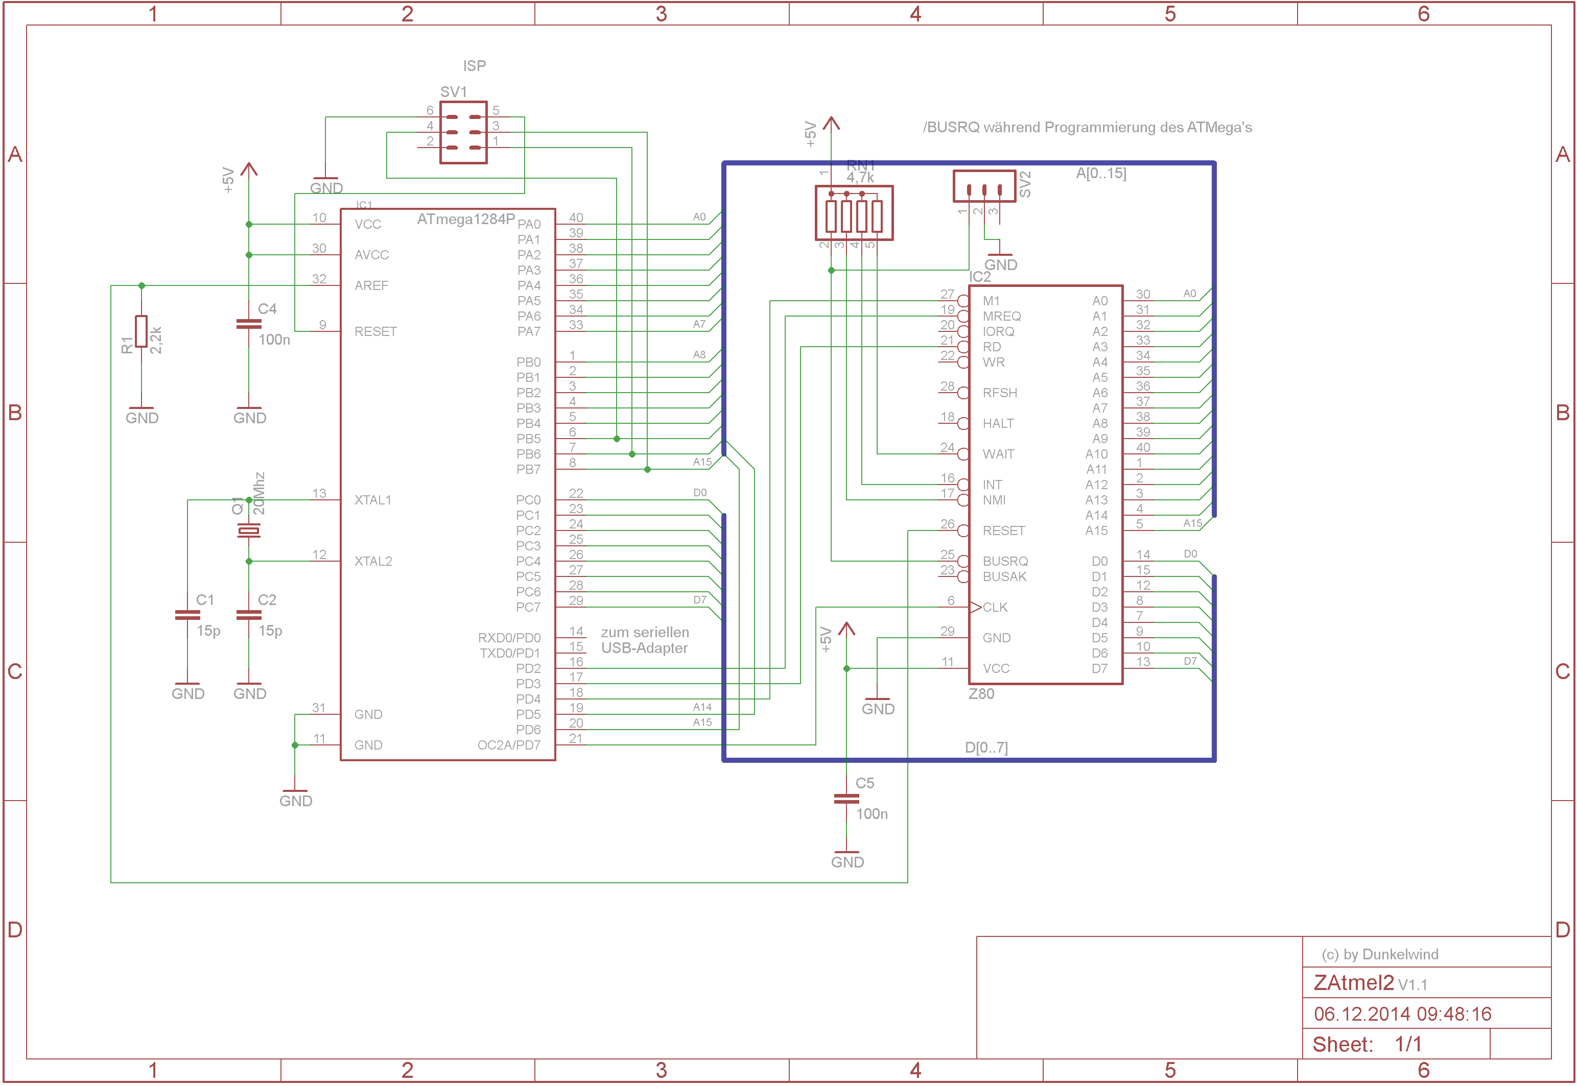
Task: Click the RESET pin label on ATmega1284P
Action: (375, 331)
